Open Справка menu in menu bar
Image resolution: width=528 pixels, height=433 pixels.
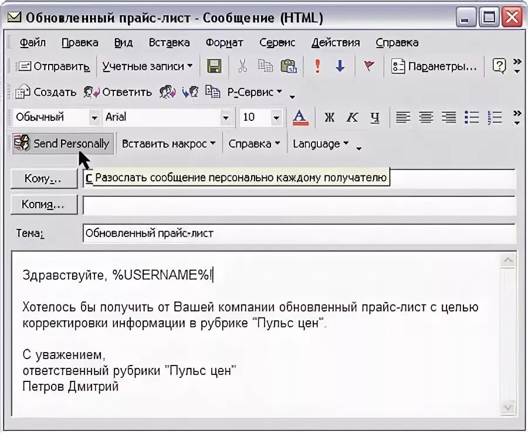tap(397, 42)
